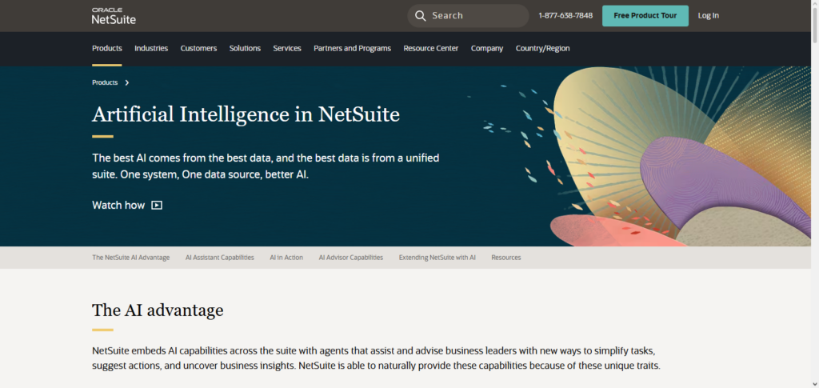Click the play video icon beside Watch how
819x388 pixels.
(157, 206)
